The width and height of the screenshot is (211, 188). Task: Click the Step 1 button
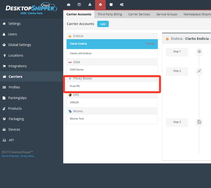click(177, 52)
